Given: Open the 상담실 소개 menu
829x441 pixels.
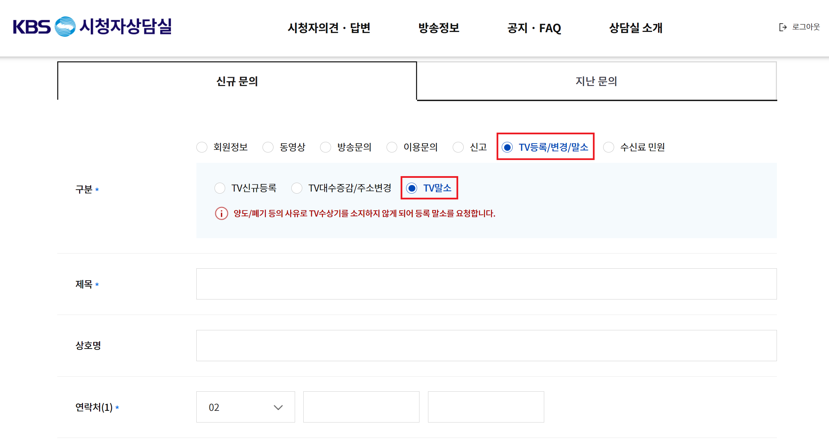Looking at the screenshot, I should click(x=635, y=28).
